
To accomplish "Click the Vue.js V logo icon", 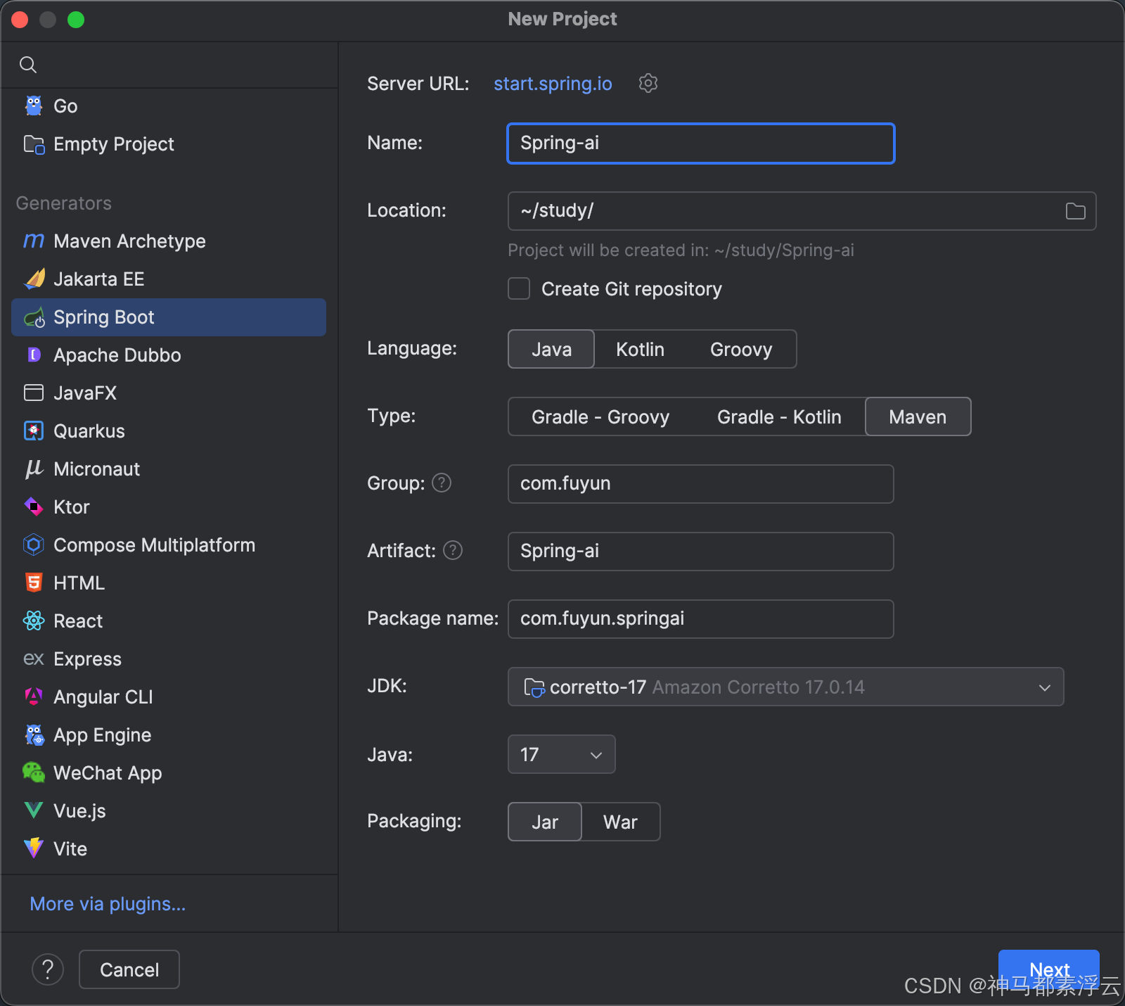I will pos(34,810).
